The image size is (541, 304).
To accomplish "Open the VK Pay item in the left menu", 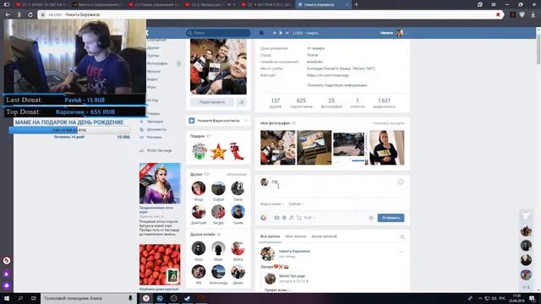I will 152,100.
